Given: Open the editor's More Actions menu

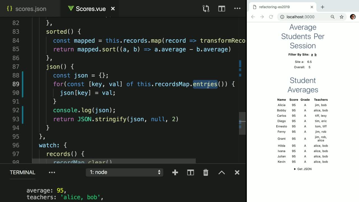Looking at the screenshot, I should 237,9.
